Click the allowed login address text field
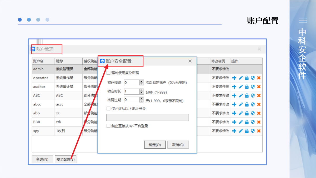Image resolution: width=316 pixels, height=178 pixels. (147, 118)
